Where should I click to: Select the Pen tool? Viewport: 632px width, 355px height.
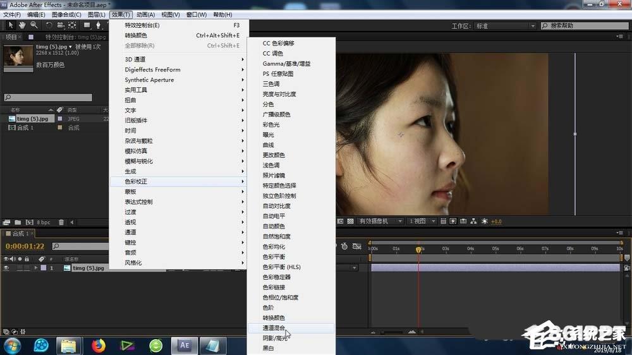[x=98, y=25]
